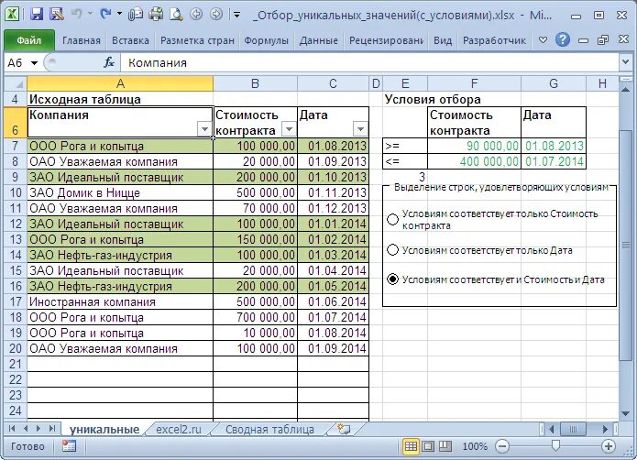Open the Вид ribbon tab

443,40
